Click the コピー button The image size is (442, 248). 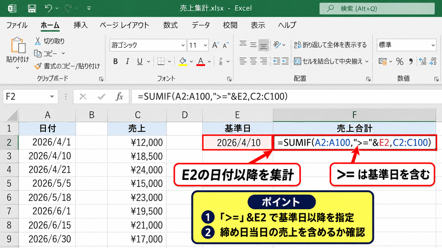click(x=46, y=54)
